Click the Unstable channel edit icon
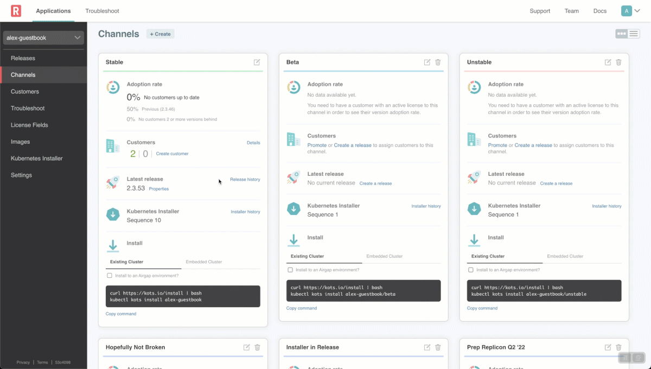The height and width of the screenshot is (369, 651). tap(608, 62)
